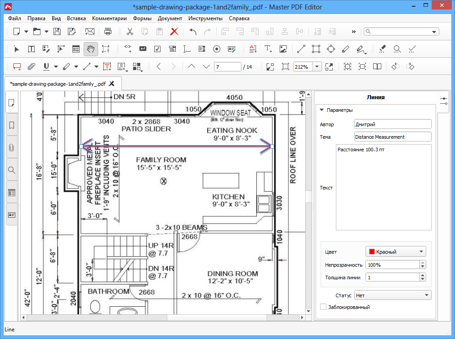Click the Save As icon

pyautogui.click(x=71, y=31)
